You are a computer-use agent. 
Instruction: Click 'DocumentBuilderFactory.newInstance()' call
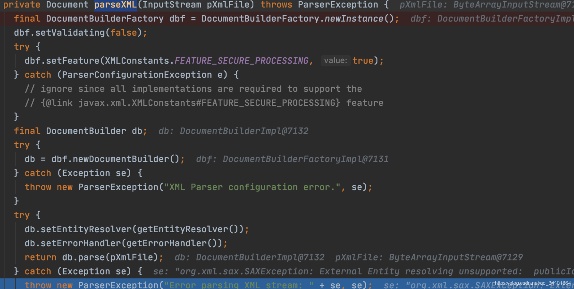tap(298, 19)
